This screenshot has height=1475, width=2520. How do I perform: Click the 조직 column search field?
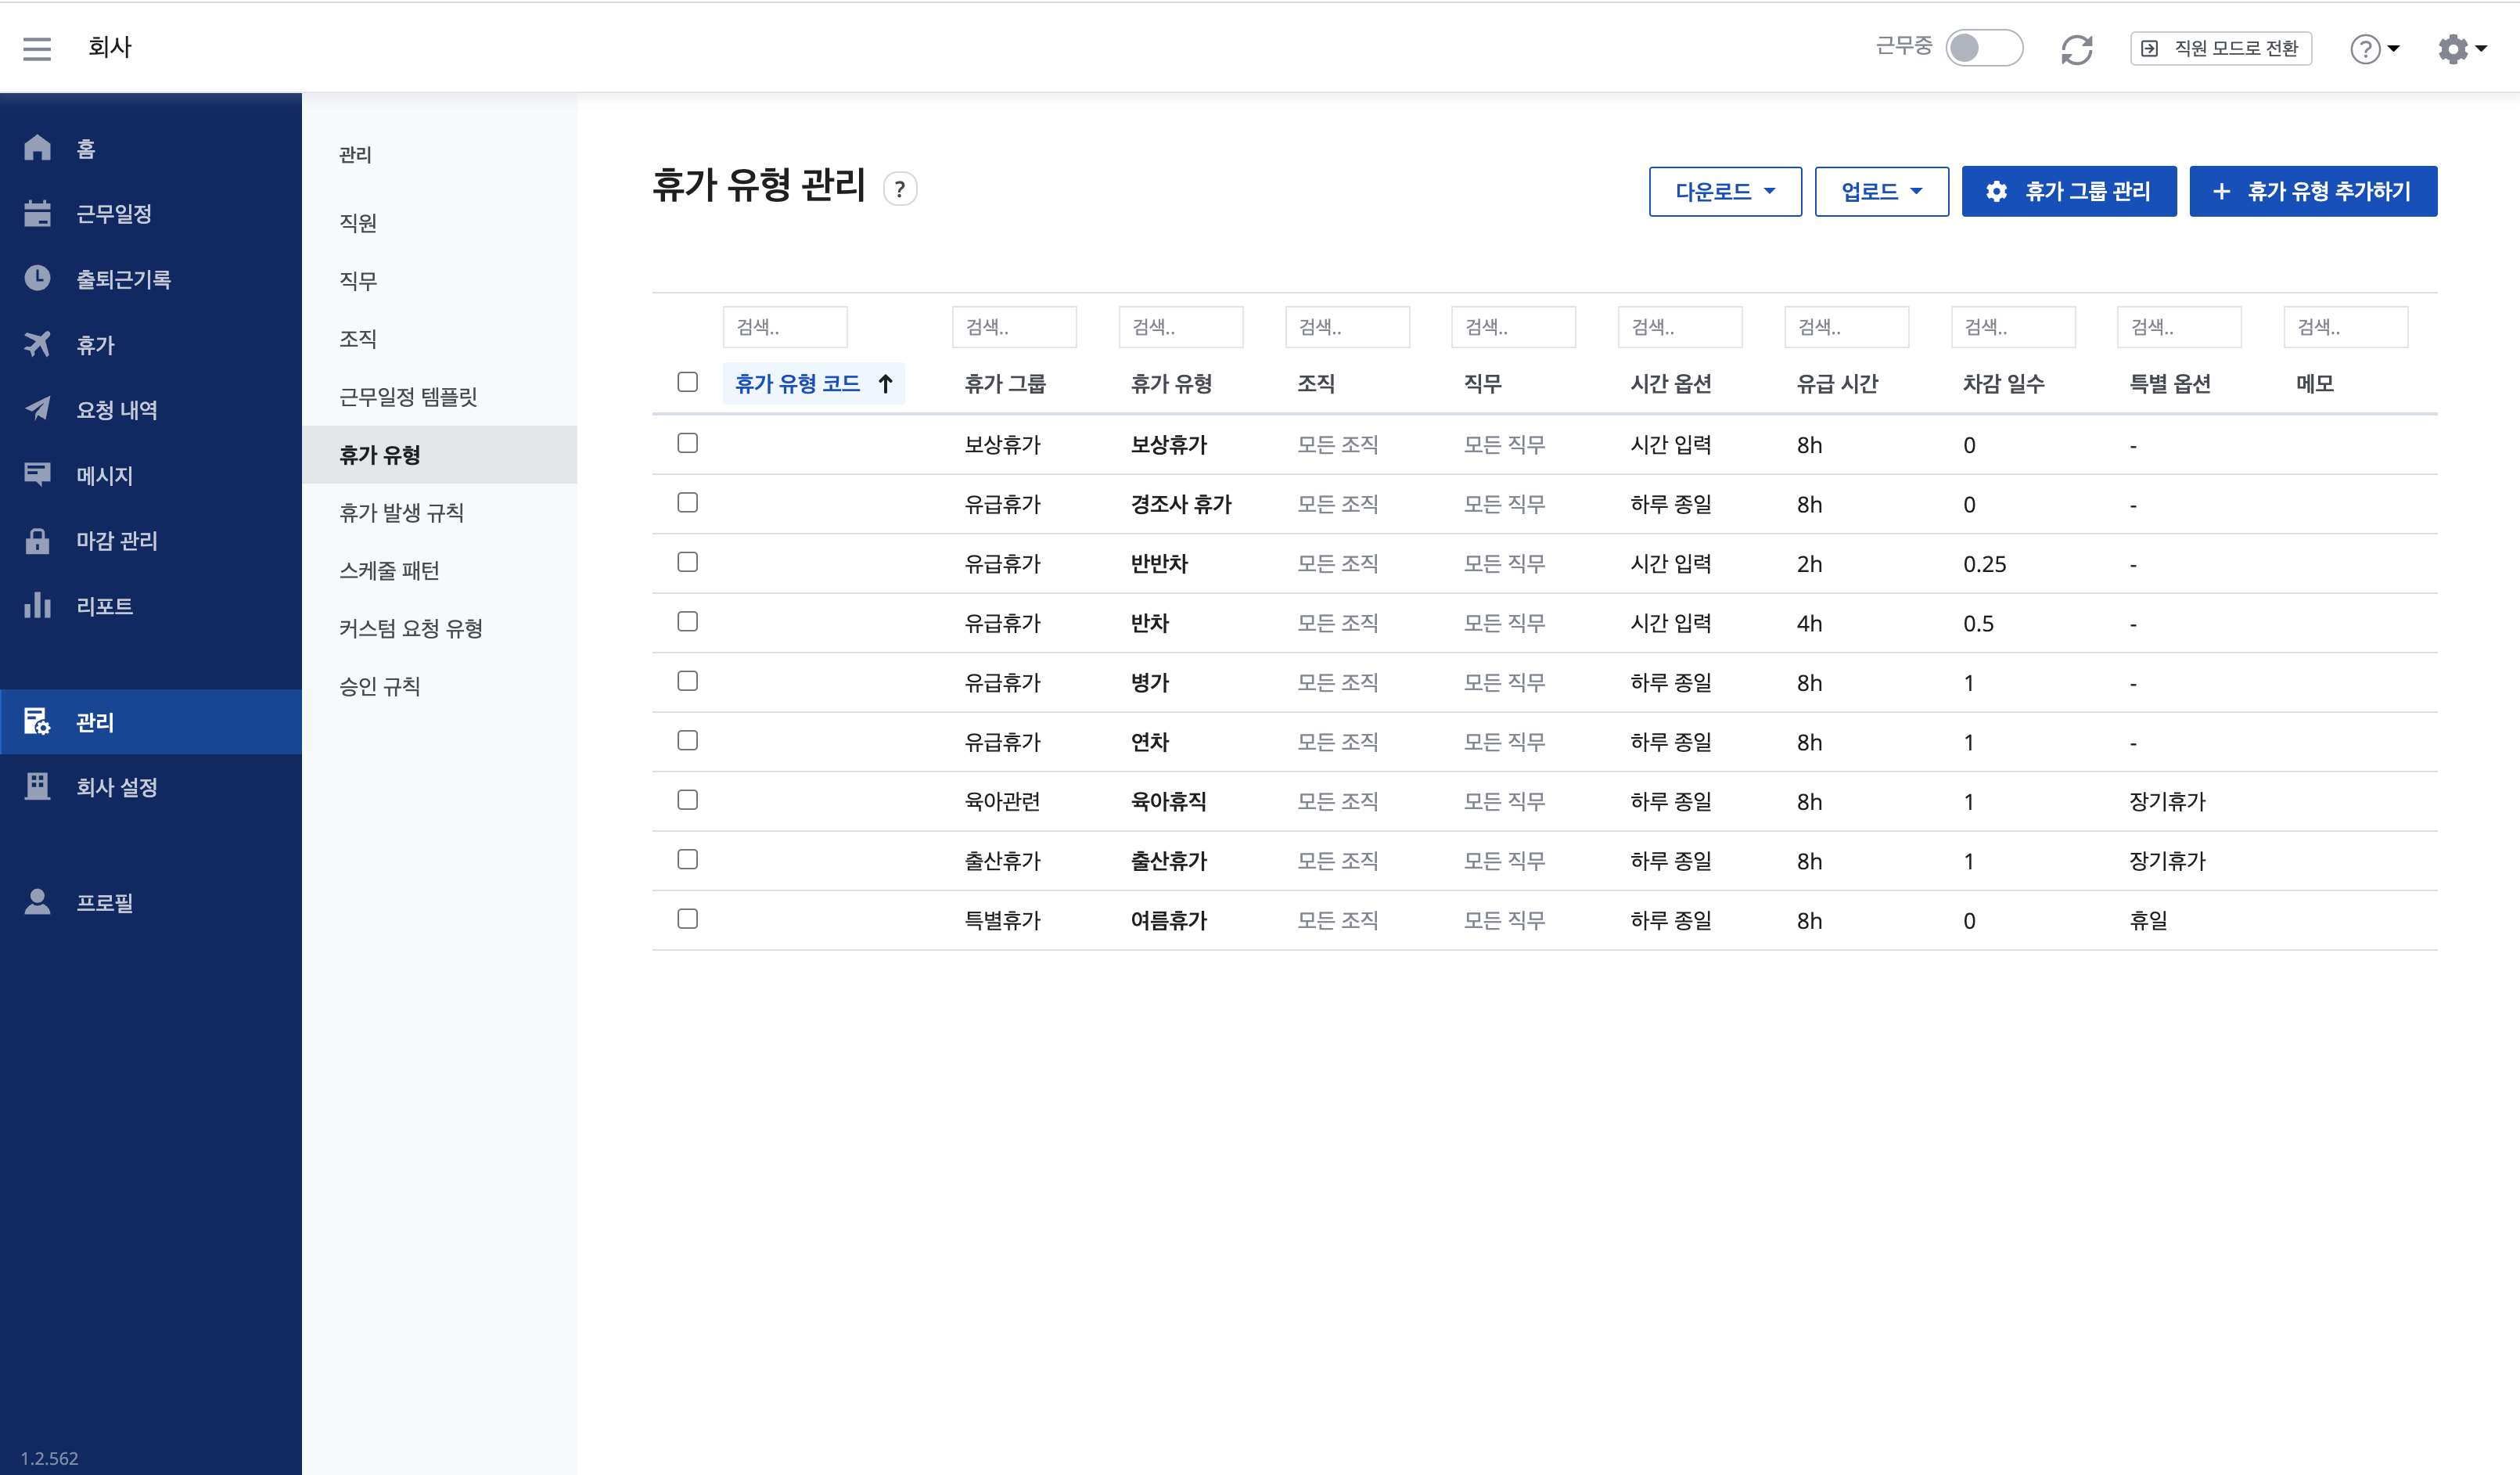click(x=1347, y=327)
